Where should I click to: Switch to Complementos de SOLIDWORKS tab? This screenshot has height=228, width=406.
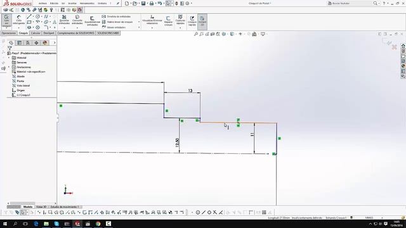tap(75, 33)
